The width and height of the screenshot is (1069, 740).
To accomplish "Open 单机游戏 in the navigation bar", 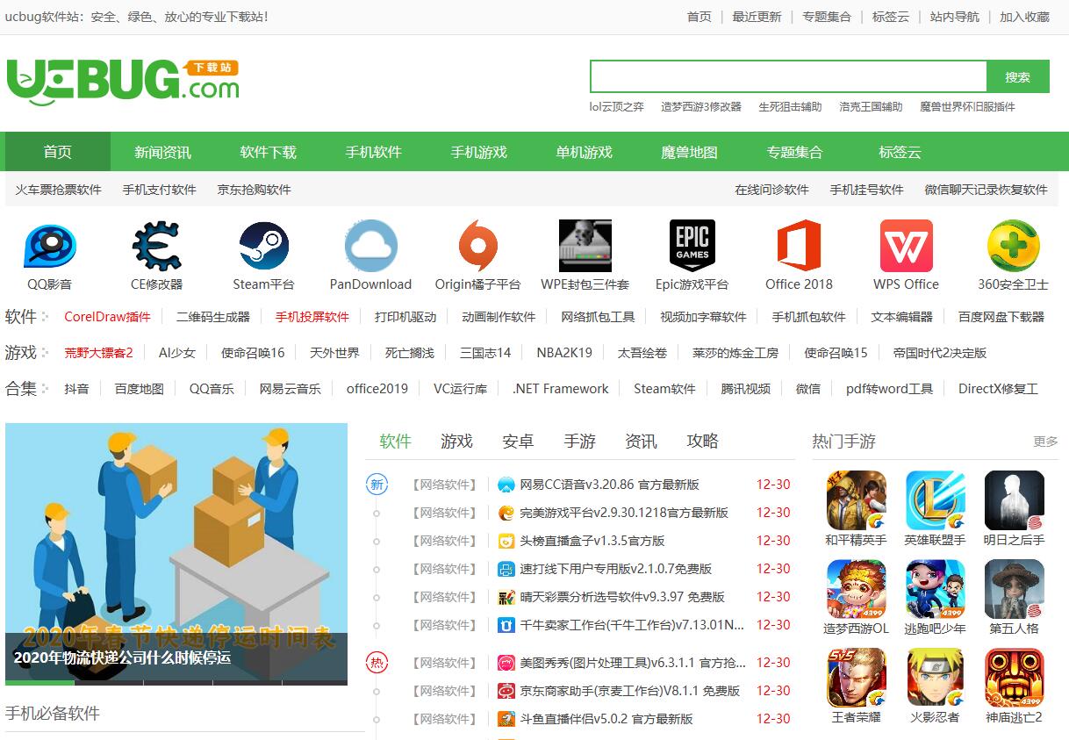I will tap(585, 152).
